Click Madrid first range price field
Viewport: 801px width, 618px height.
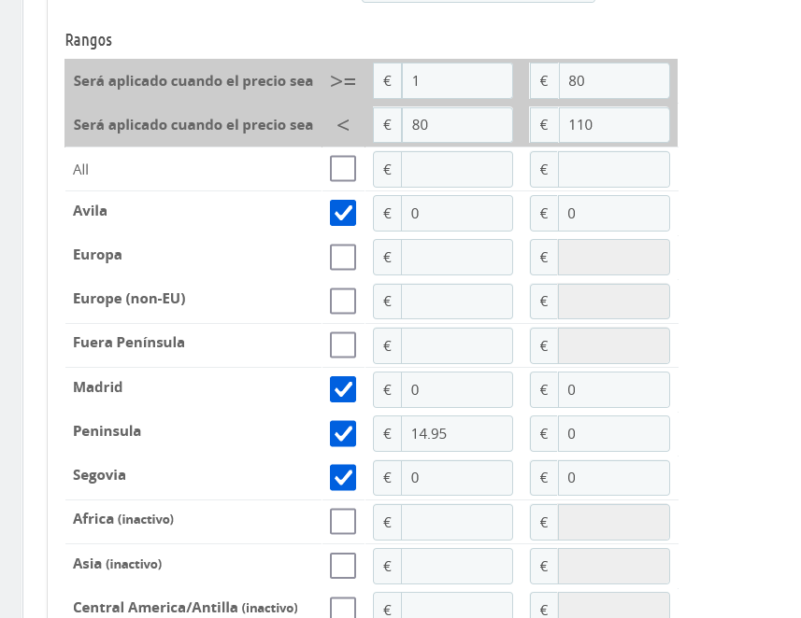coord(456,390)
